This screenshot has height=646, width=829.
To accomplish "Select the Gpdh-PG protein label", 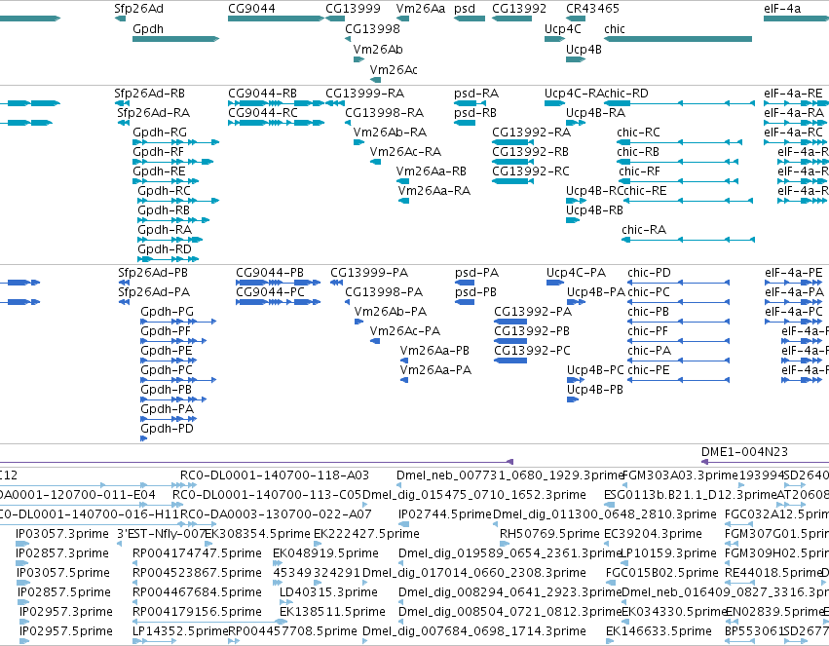I will [168, 312].
